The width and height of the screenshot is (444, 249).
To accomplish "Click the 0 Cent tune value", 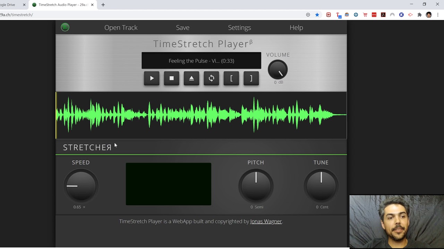I will coord(322,207).
